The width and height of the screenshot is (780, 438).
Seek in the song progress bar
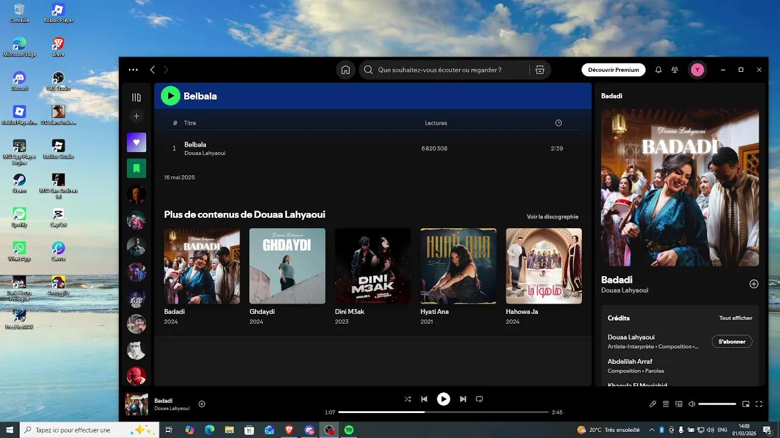(444, 412)
